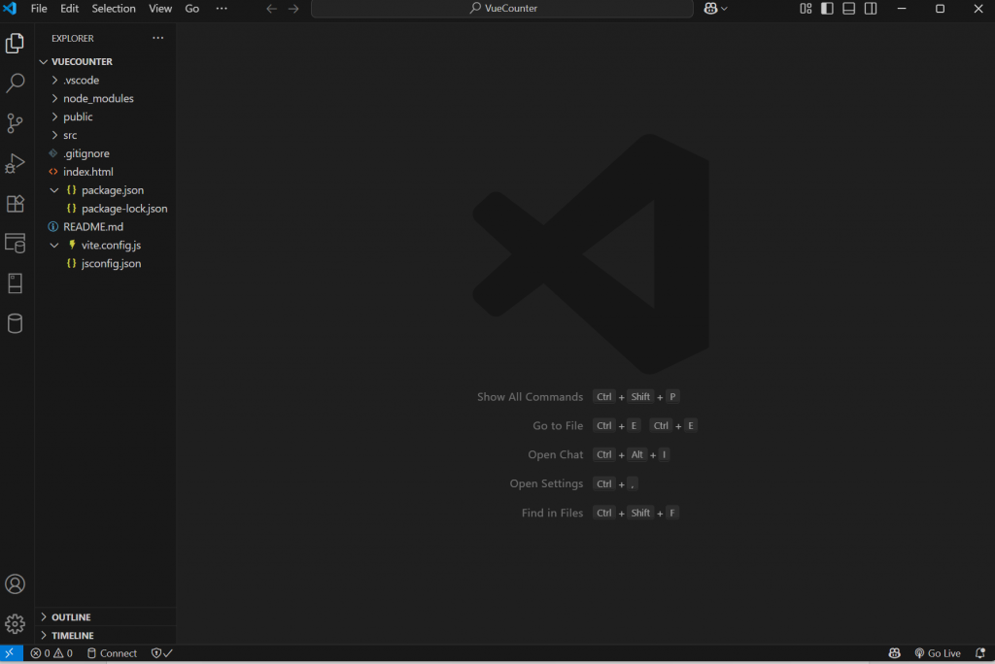
Task: Click Connect in the status bar
Action: [x=112, y=653]
